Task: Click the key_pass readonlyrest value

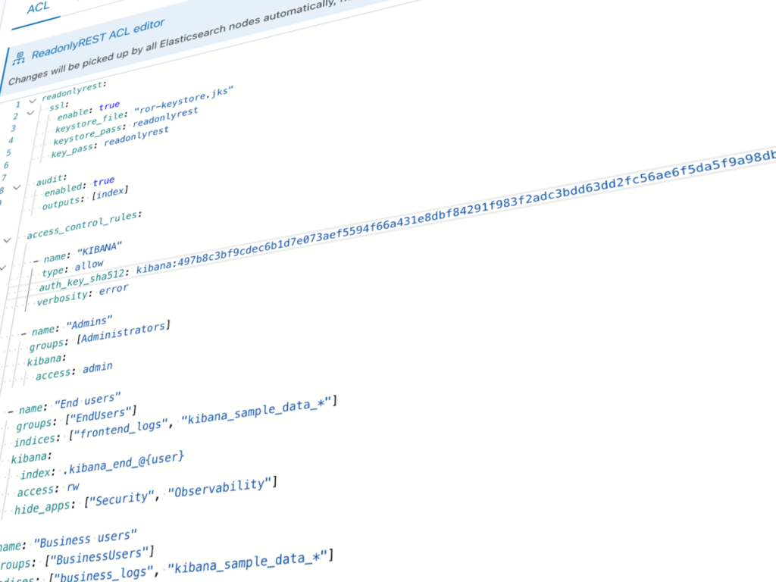Action: [x=136, y=136]
